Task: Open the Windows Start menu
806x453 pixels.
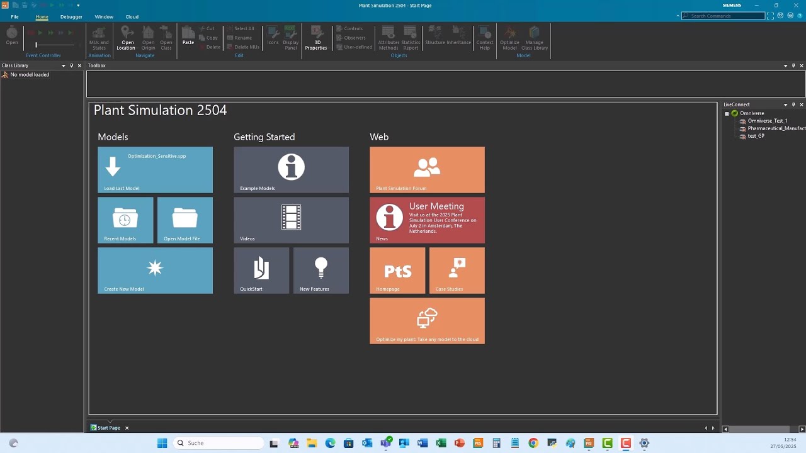Action: point(162,443)
